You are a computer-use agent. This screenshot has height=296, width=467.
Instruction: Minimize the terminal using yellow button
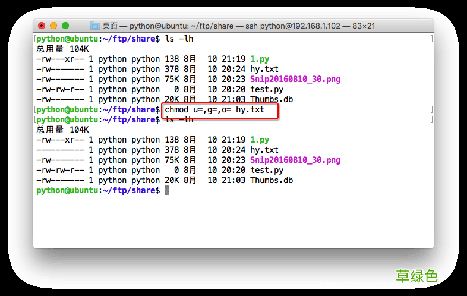53,26
